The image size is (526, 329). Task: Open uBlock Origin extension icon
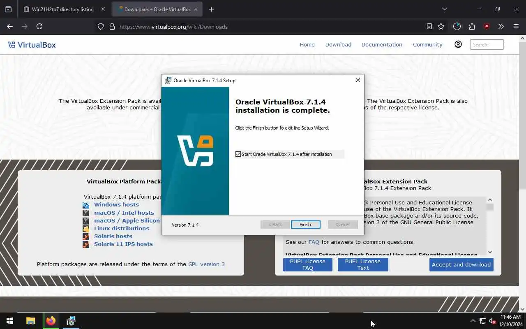(487, 26)
